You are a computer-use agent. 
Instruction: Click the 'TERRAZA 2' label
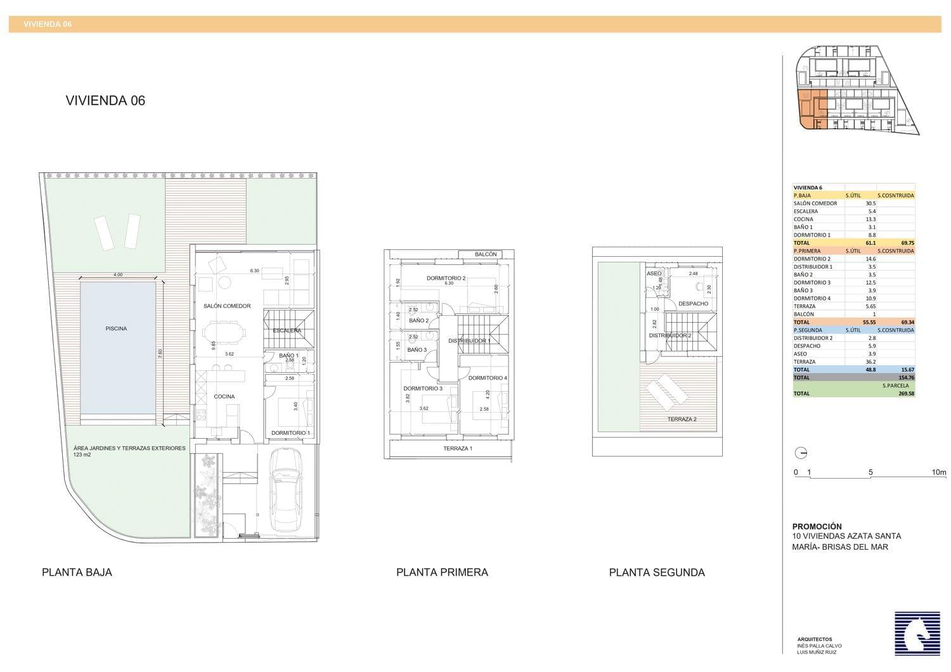[x=682, y=419]
